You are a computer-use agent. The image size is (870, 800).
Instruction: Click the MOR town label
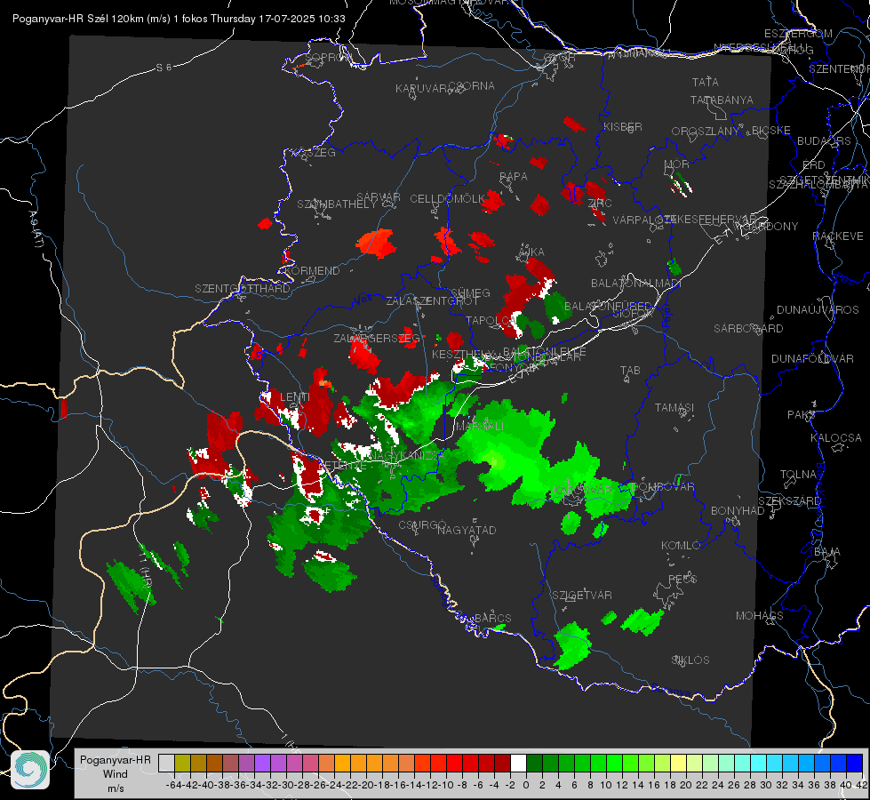[677, 164]
